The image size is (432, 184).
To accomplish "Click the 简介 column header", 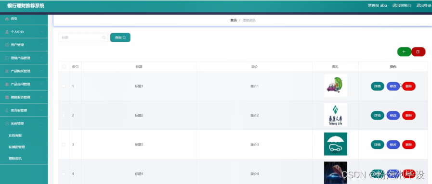I will pyautogui.click(x=255, y=67).
